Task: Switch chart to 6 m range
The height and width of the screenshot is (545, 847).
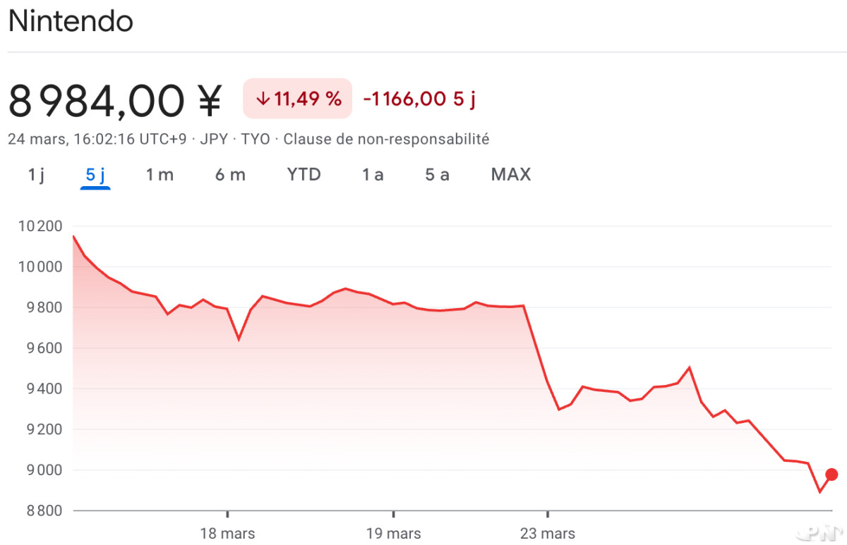Action: [x=230, y=175]
